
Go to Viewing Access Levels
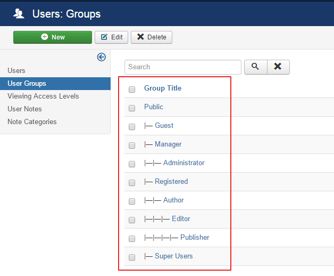[x=43, y=96]
